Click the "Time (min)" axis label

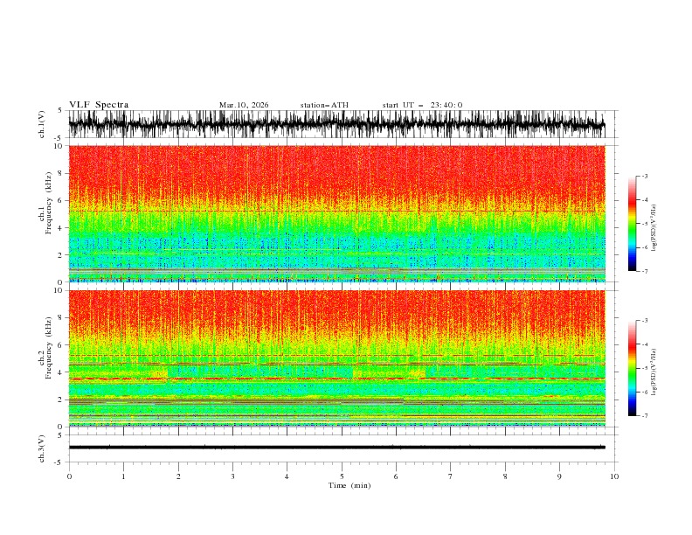click(x=349, y=485)
